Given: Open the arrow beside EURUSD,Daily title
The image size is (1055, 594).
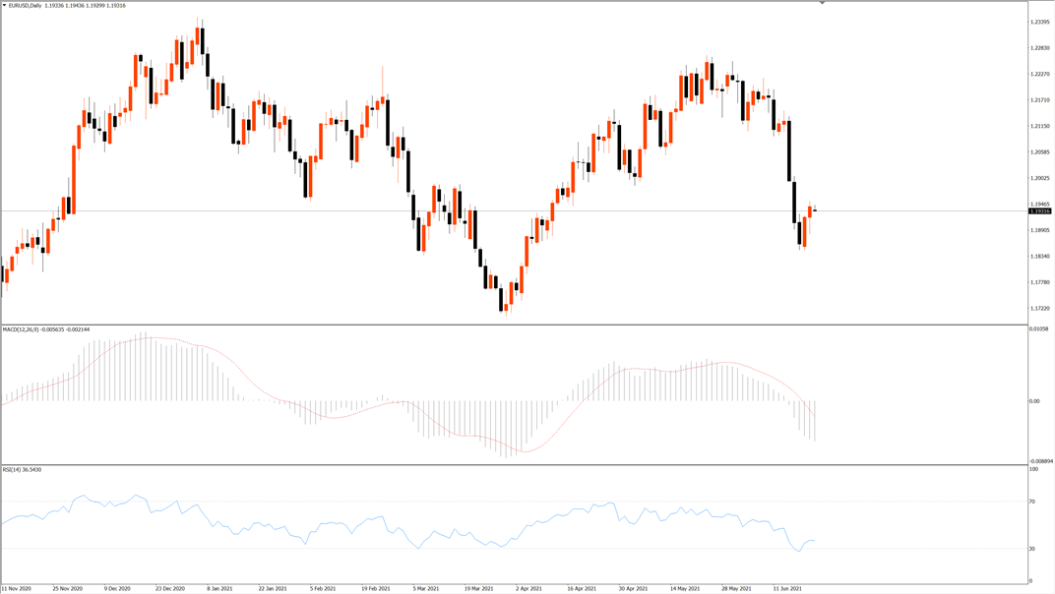Looking at the screenshot, I should 4,5.
